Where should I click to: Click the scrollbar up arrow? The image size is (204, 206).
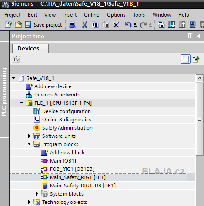(200, 78)
